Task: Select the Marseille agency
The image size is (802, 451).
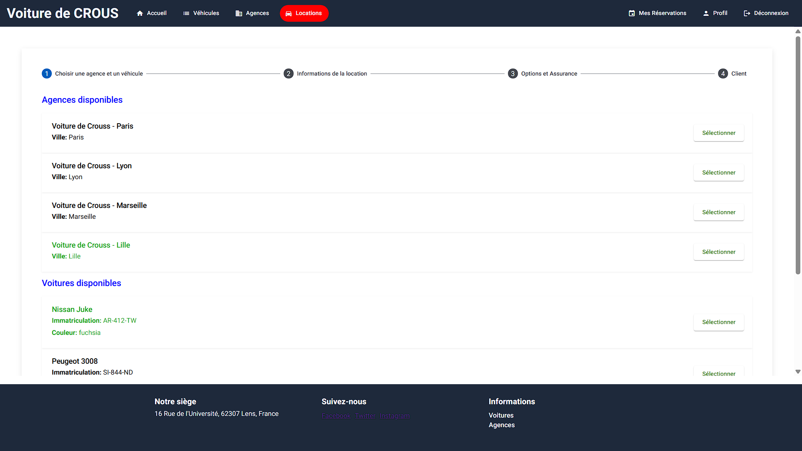Action: [x=718, y=212]
